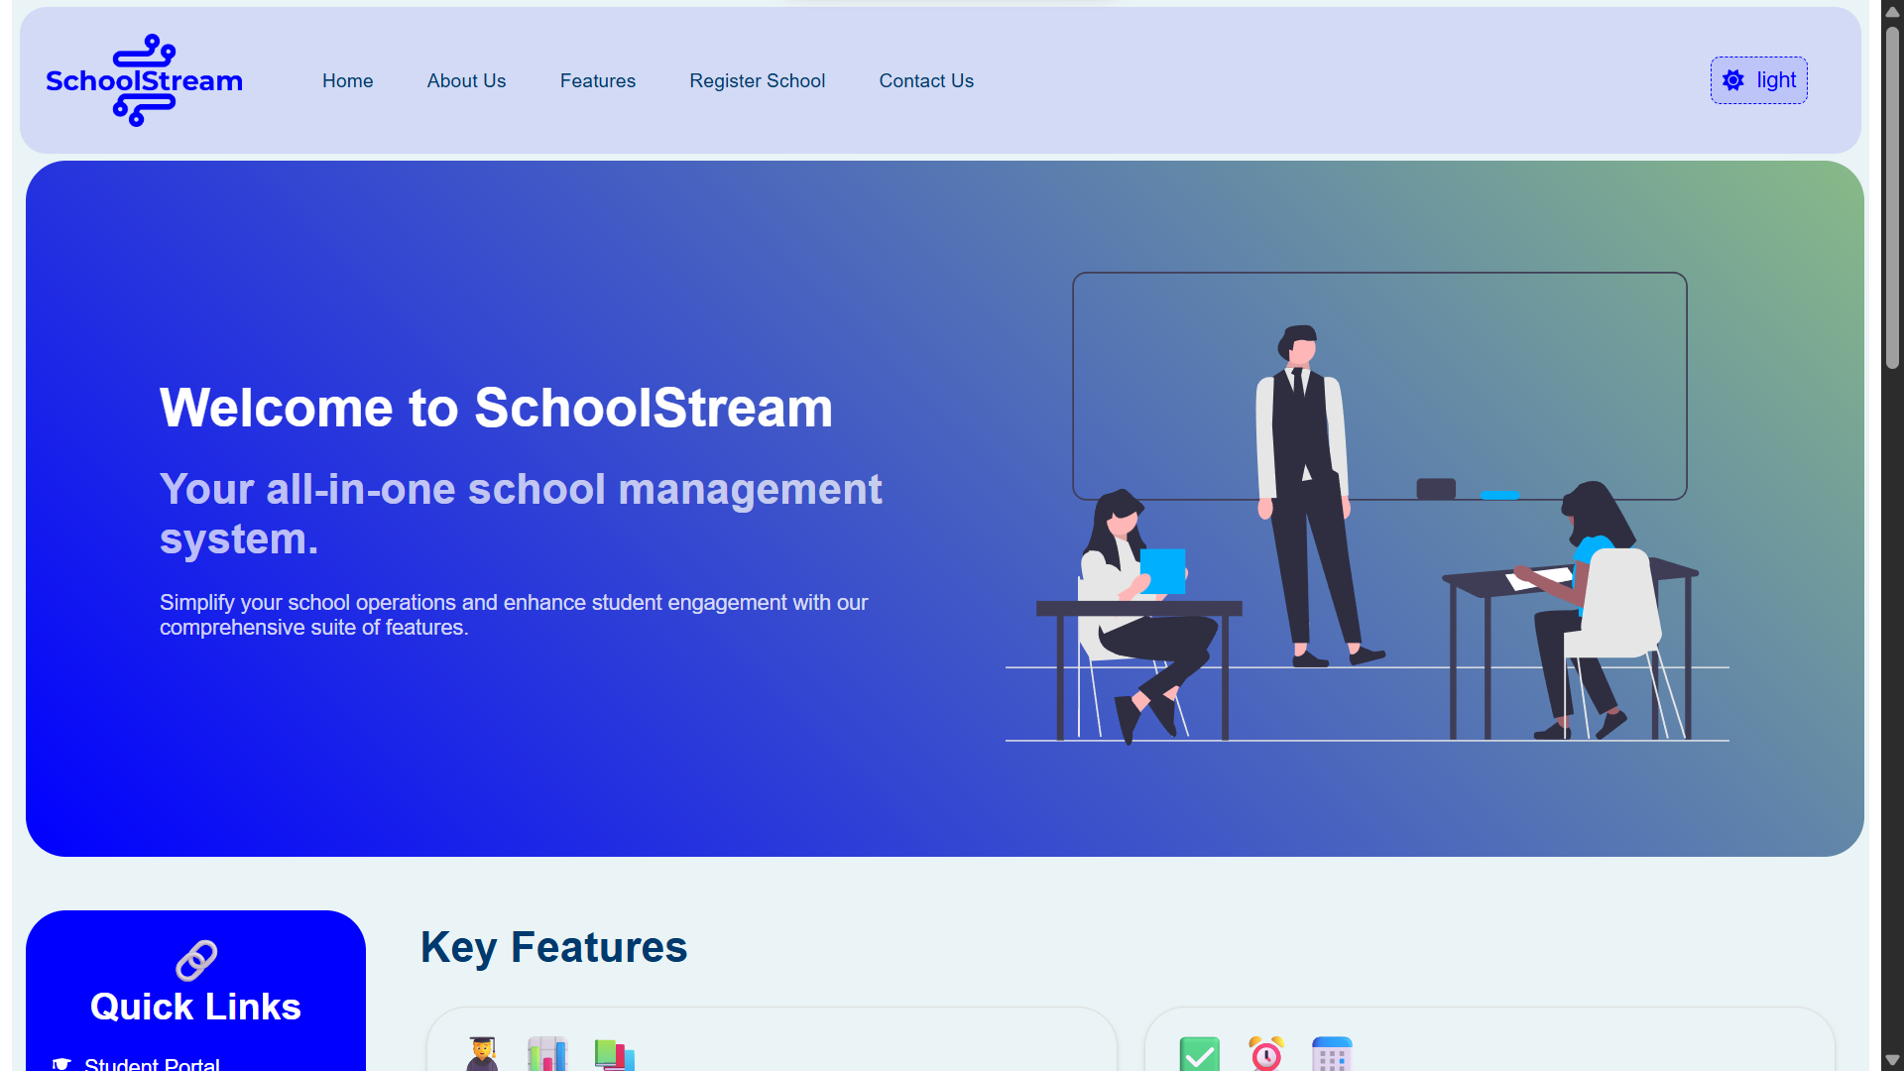Open the Features navigation item
1904x1071 pixels.
[597, 80]
